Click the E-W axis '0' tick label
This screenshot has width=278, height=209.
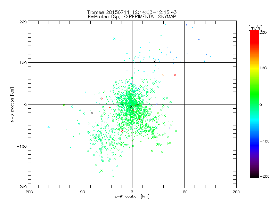click(x=132, y=192)
